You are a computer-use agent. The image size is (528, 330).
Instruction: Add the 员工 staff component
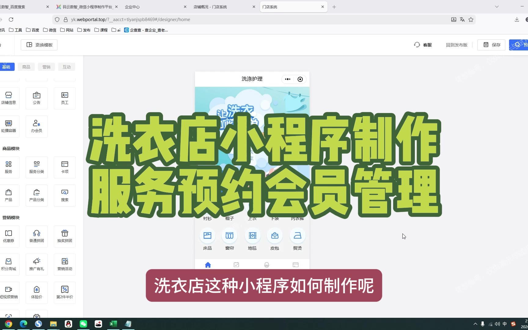coord(64,98)
